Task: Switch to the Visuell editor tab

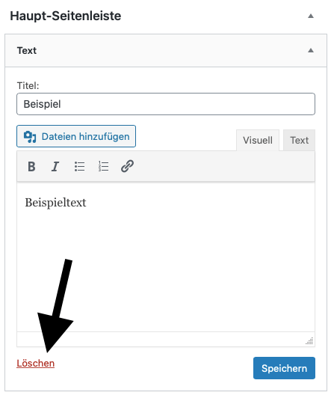Action: coord(258,141)
